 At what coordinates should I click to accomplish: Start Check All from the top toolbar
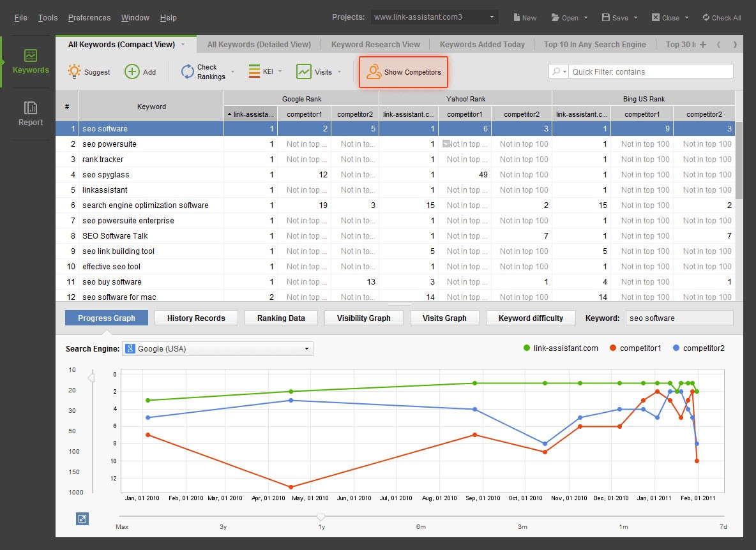722,17
